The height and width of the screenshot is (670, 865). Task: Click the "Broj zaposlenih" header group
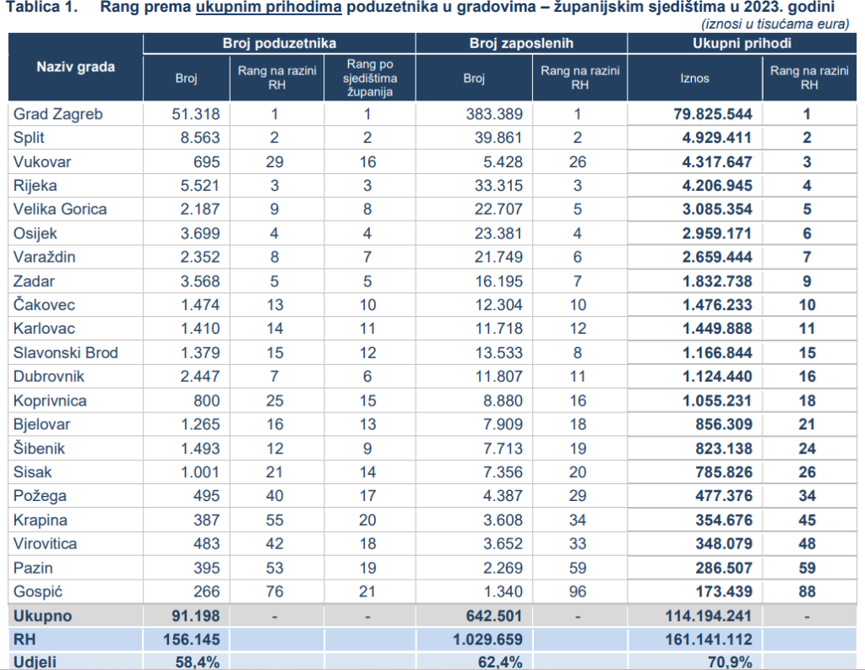pyautogui.click(x=521, y=43)
